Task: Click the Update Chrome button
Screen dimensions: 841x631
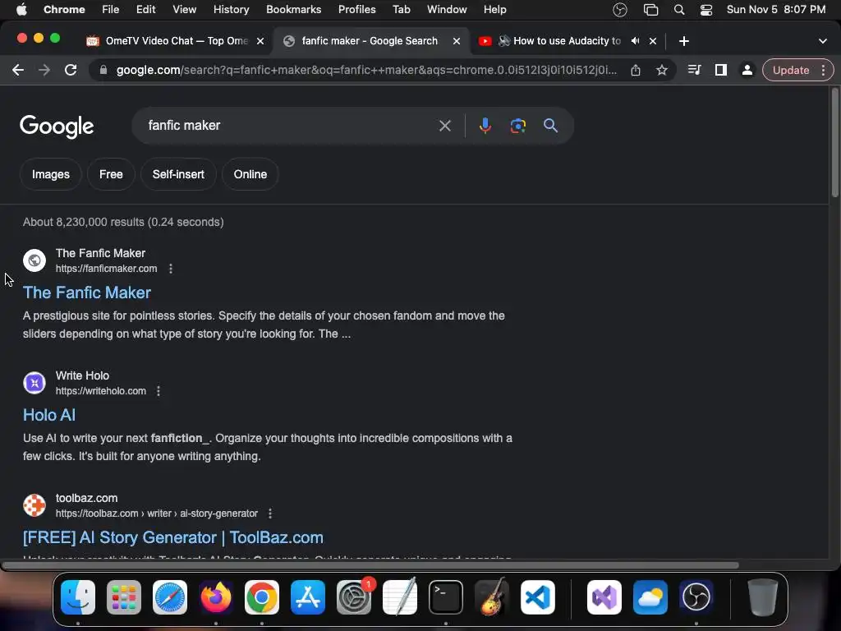Action: point(791,71)
